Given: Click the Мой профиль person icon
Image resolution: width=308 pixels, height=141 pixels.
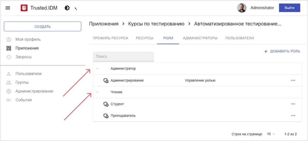Looking at the screenshot, I should 9,39.
